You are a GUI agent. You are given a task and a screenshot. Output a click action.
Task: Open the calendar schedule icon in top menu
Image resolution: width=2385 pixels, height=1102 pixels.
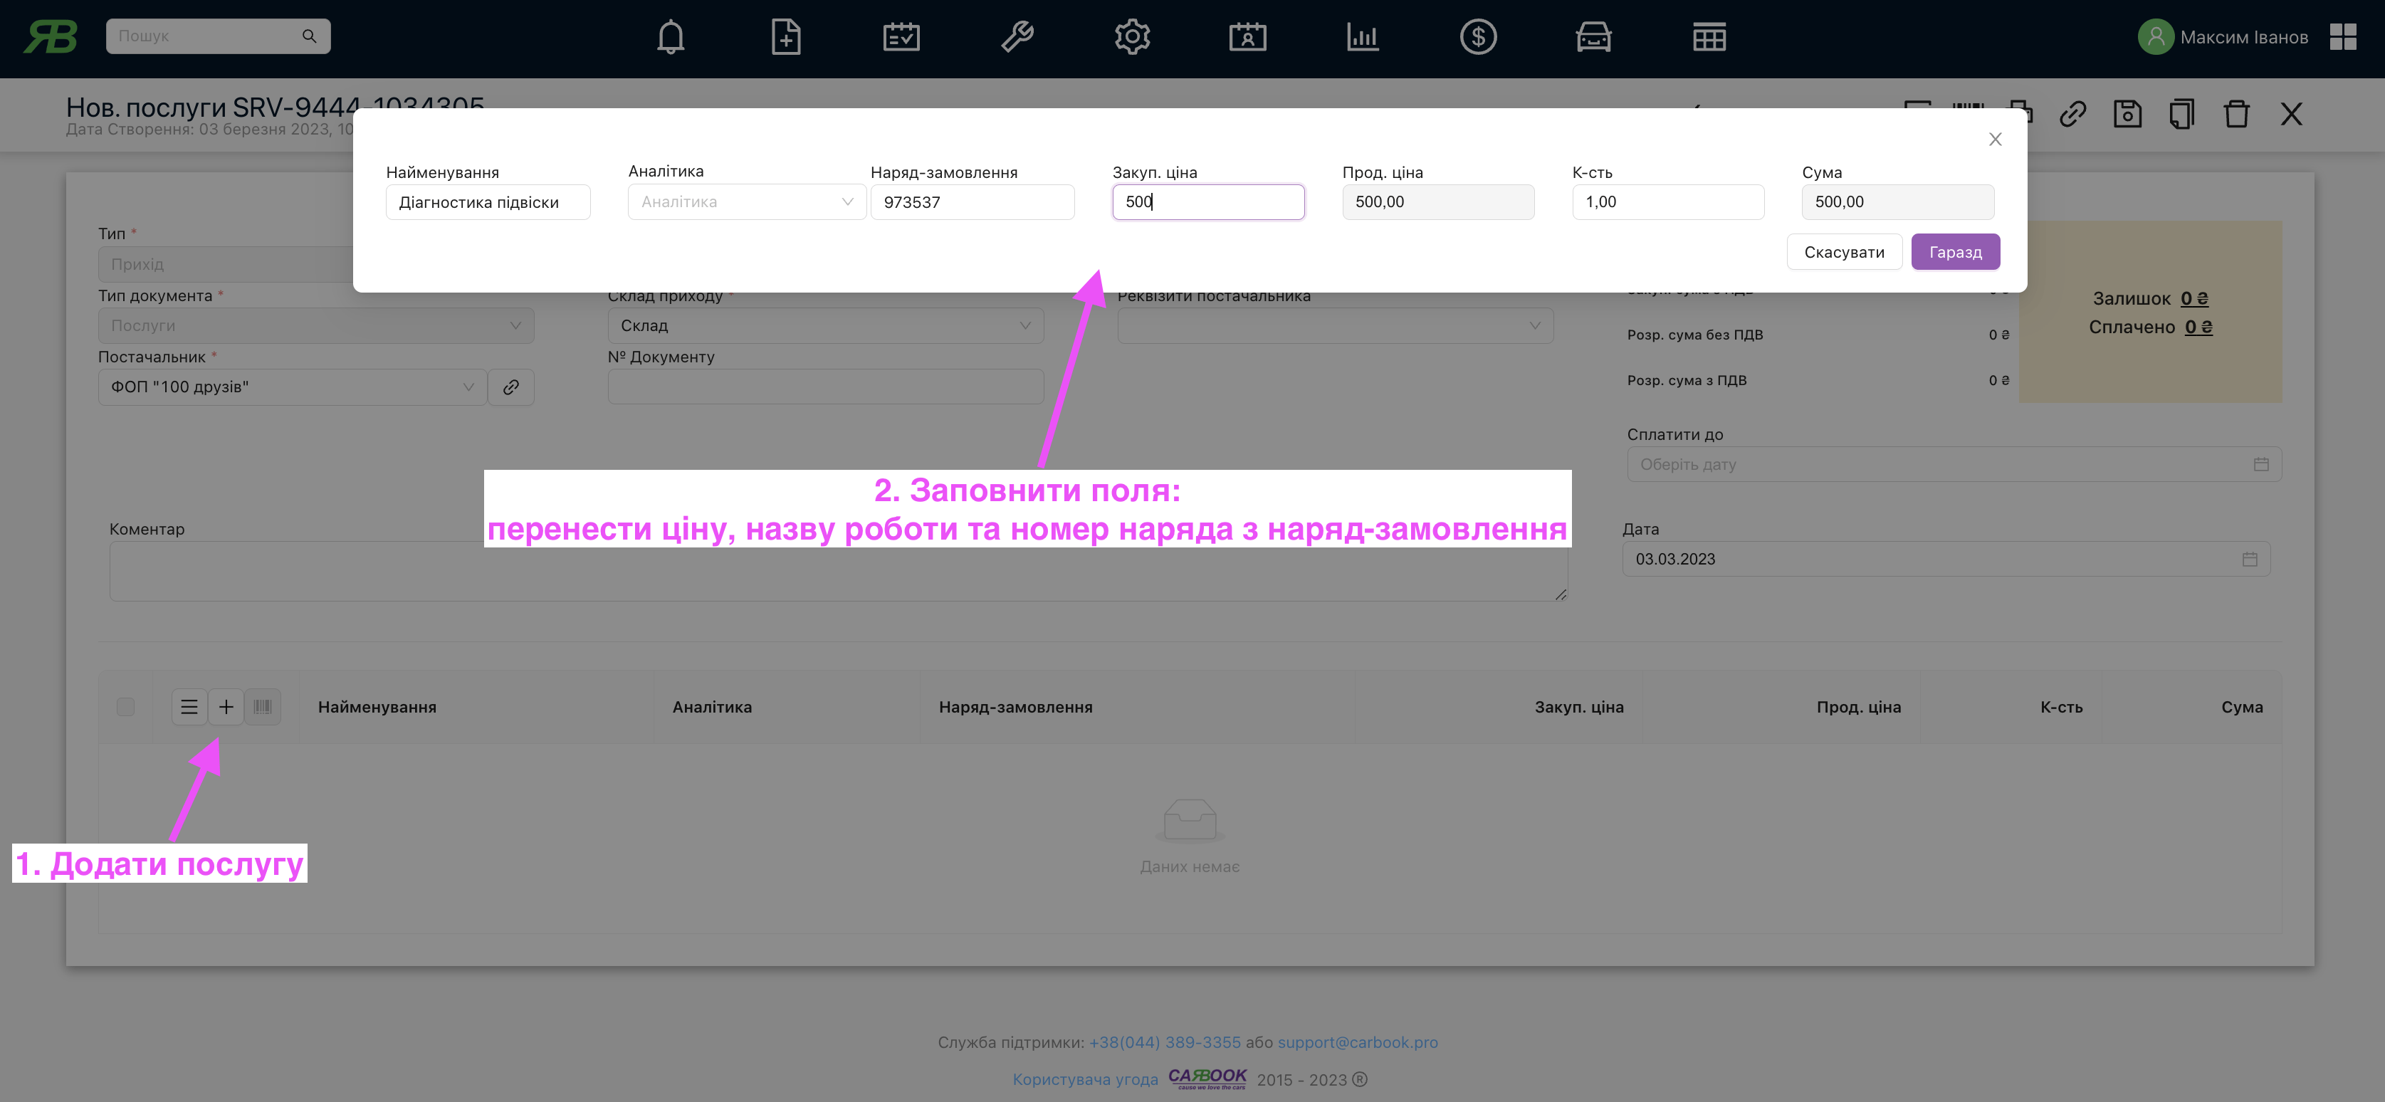point(901,37)
